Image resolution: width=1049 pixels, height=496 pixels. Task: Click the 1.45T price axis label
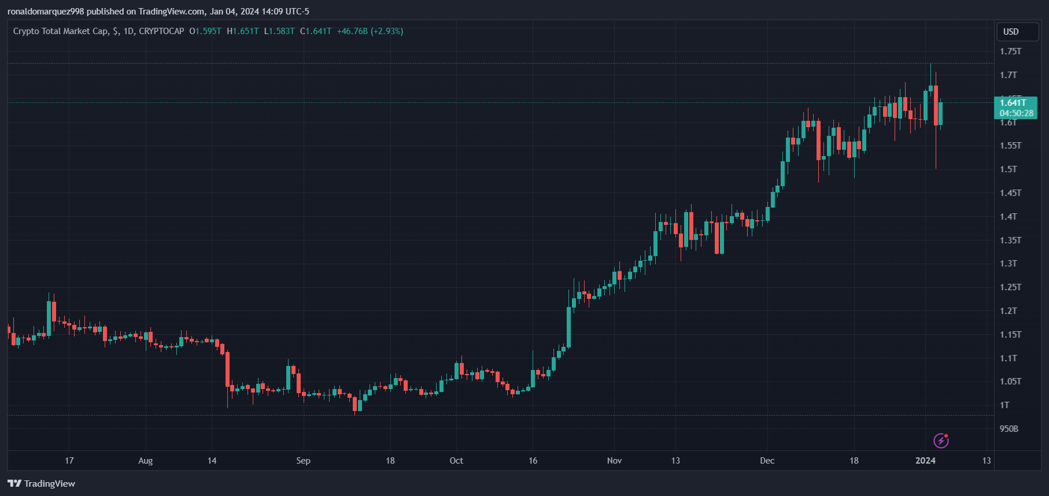pyautogui.click(x=1010, y=193)
